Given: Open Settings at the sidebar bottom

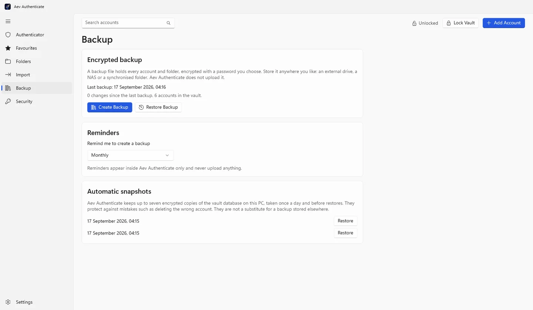Looking at the screenshot, I should click(37, 302).
